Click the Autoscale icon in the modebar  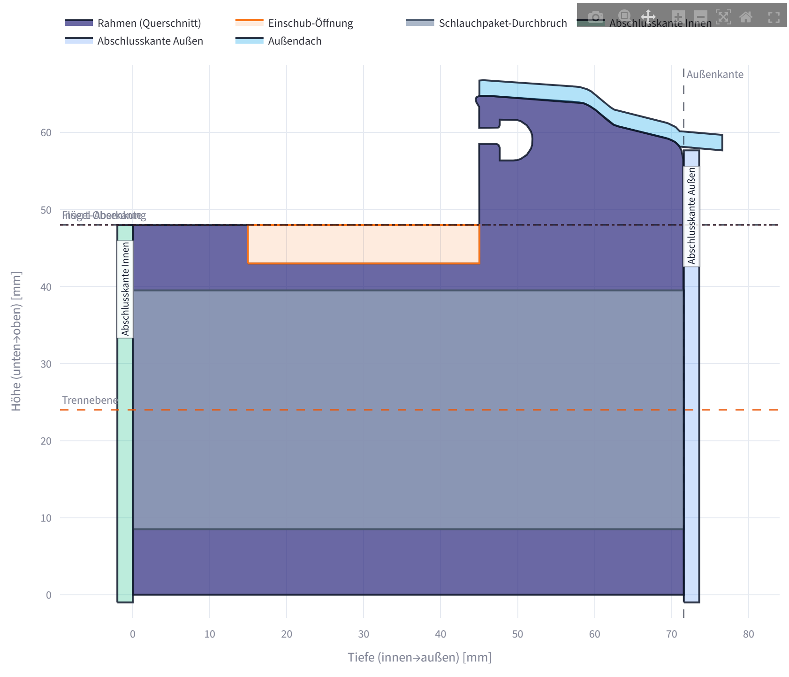tap(723, 17)
